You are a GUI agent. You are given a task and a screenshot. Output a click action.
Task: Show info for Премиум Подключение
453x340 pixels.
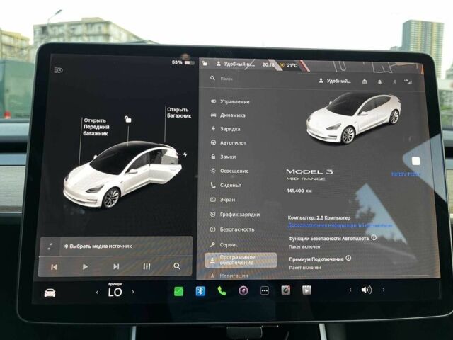coord(348,258)
